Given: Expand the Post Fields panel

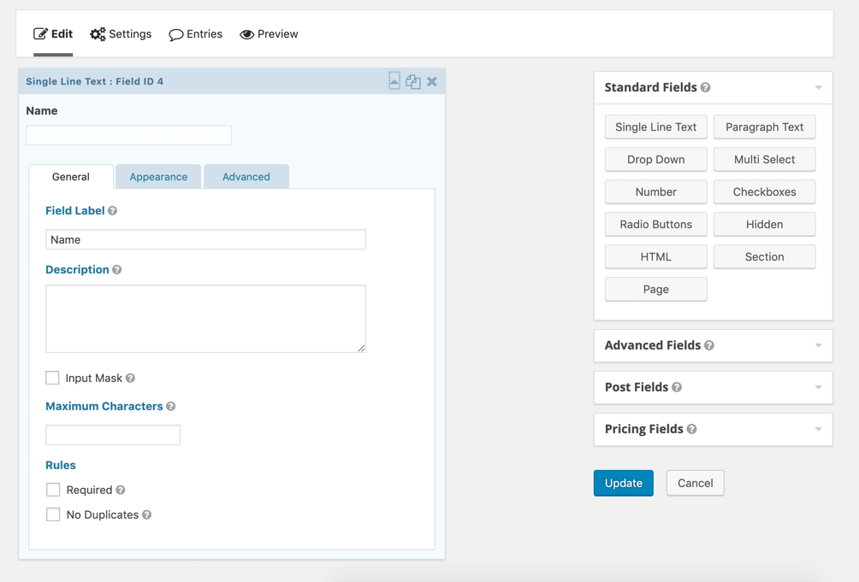Looking at the screenshot, I should click(x=819, y=387).
